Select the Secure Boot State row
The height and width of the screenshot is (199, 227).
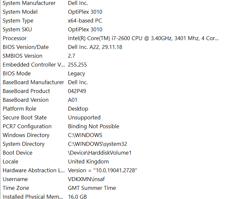[x=24, y=117]
